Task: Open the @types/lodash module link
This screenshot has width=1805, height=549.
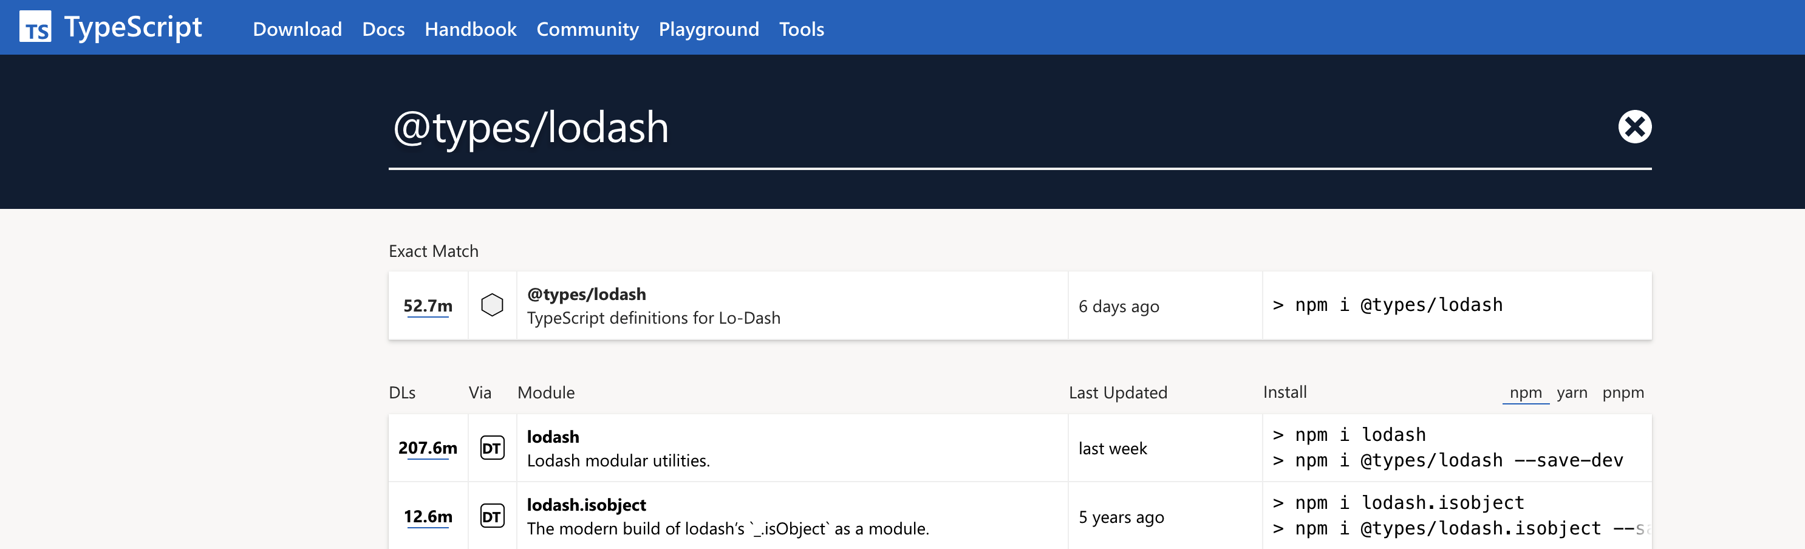Action: (586, 294)
